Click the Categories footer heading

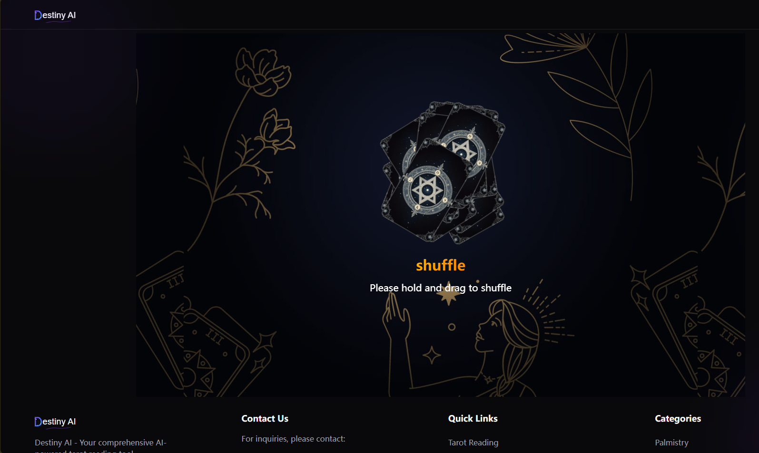click(x=678, y=419)
